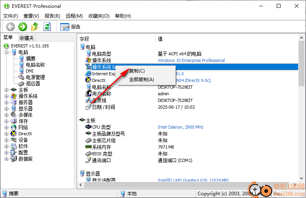Expand the 网络 tree node
306x198 pixels.
(x=6, y=128)
